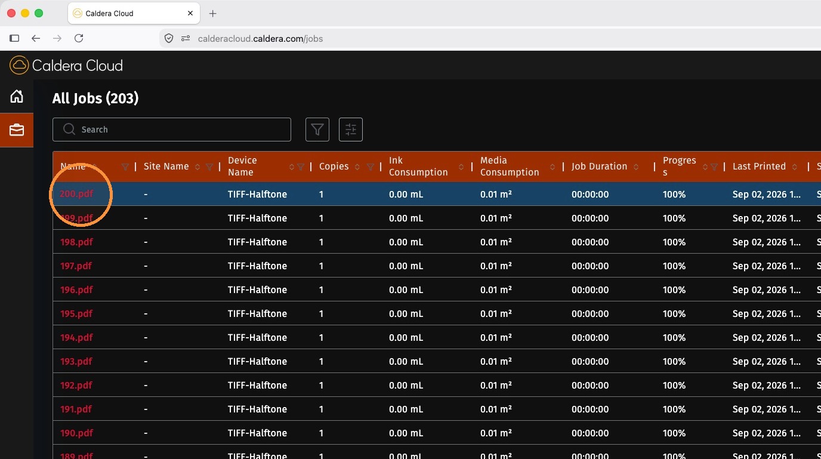Sort by the Copies column
The height and width of the screenshot is (459, 821).
tap(357, 167)
